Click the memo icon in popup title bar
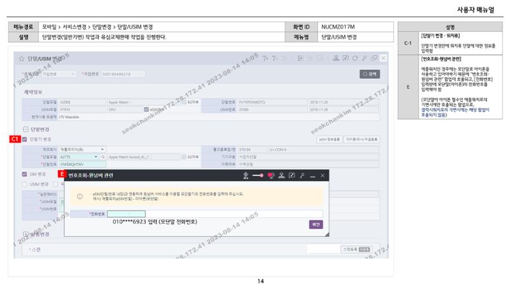Viewport: 510px width, 286px height. [x=292, y=175]
